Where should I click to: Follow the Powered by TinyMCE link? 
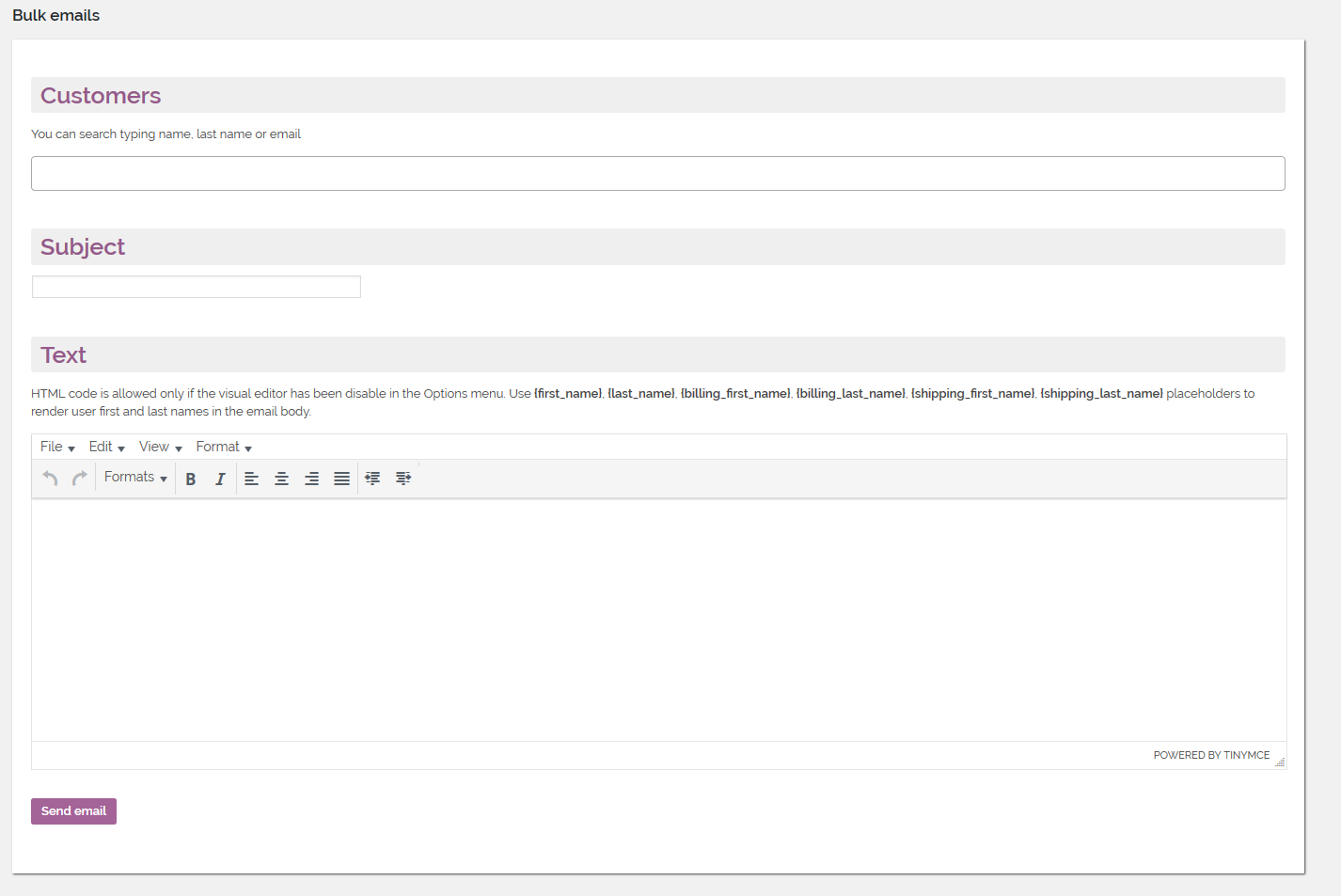point(1210,755)
